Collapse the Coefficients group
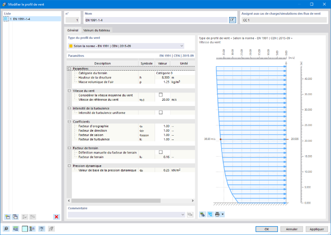Image resolution: width=331 pixels, height=235 pixels. tap(69, 122)
